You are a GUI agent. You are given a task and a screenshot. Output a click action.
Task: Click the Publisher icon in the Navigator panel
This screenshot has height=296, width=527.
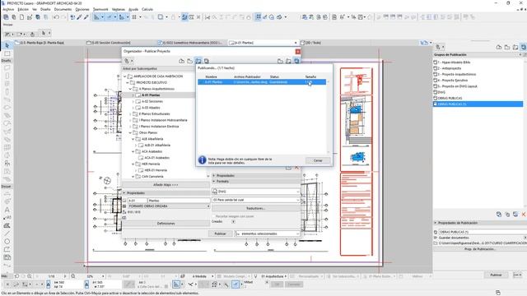[524, 48]
